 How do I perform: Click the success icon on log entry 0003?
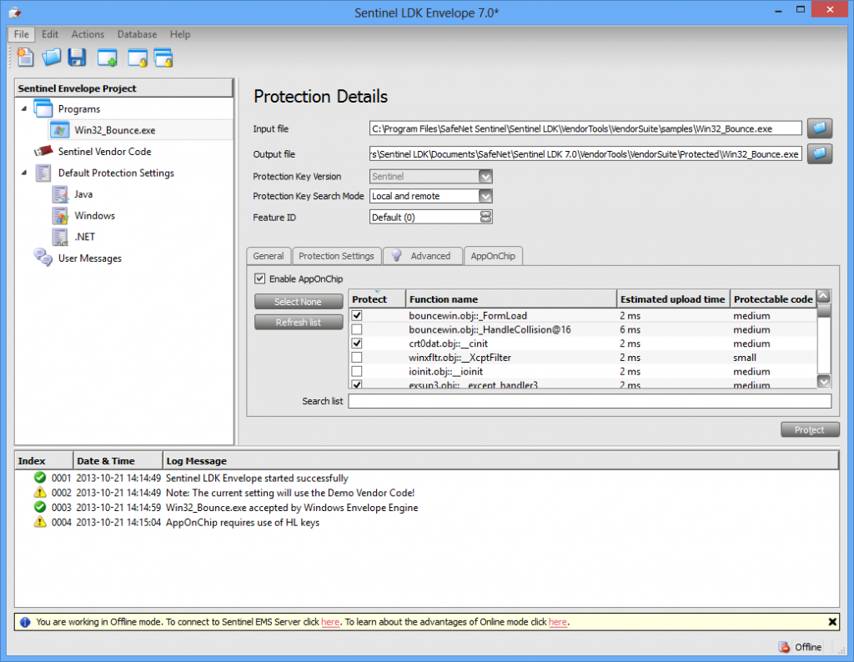point(40,507)
